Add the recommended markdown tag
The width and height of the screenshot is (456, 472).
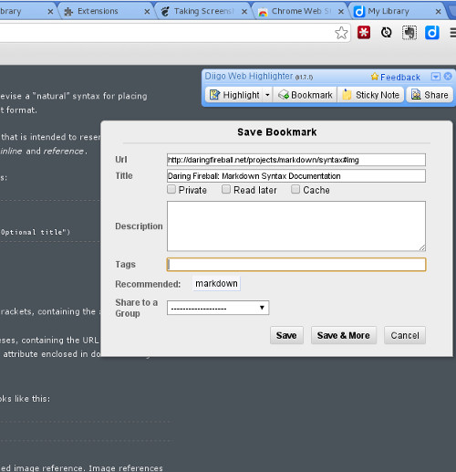click(216, 284)
